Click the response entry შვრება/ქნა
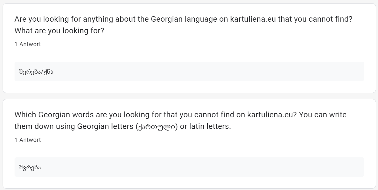378x190 pixels. pos(36,72)
